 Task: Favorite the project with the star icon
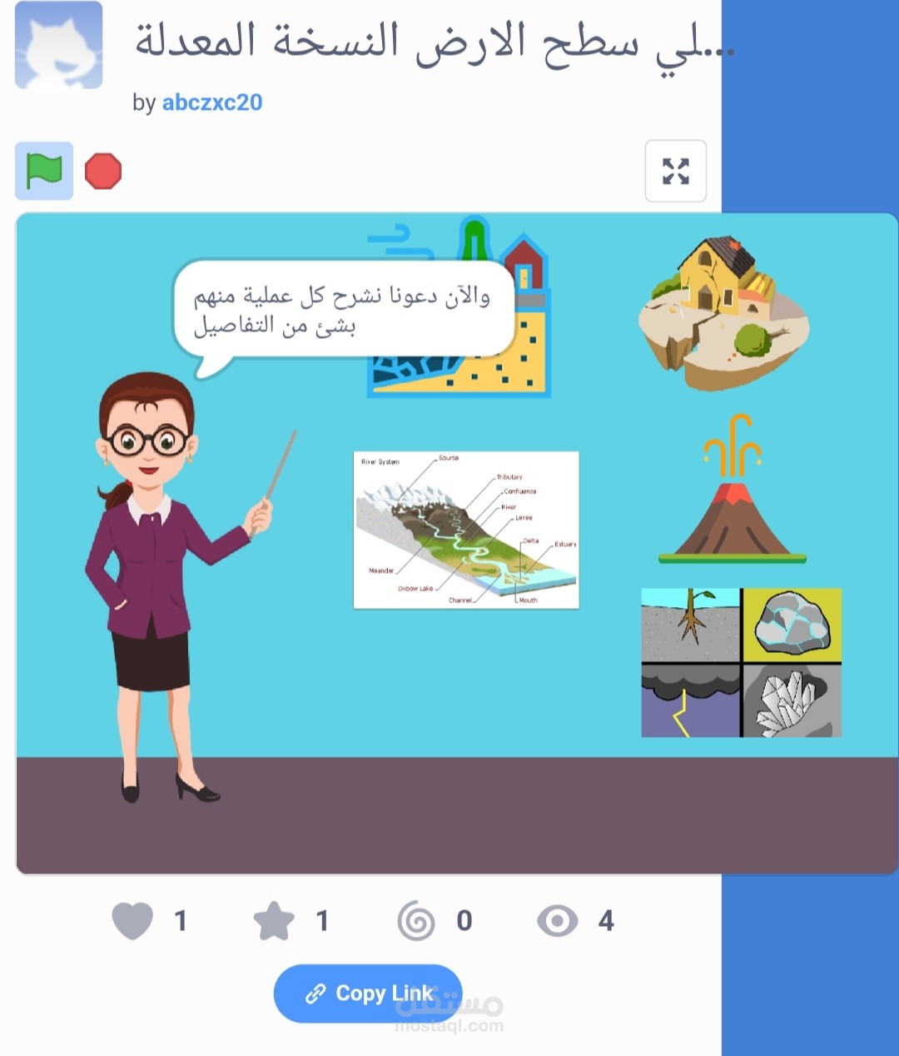(x=274, y=921)
